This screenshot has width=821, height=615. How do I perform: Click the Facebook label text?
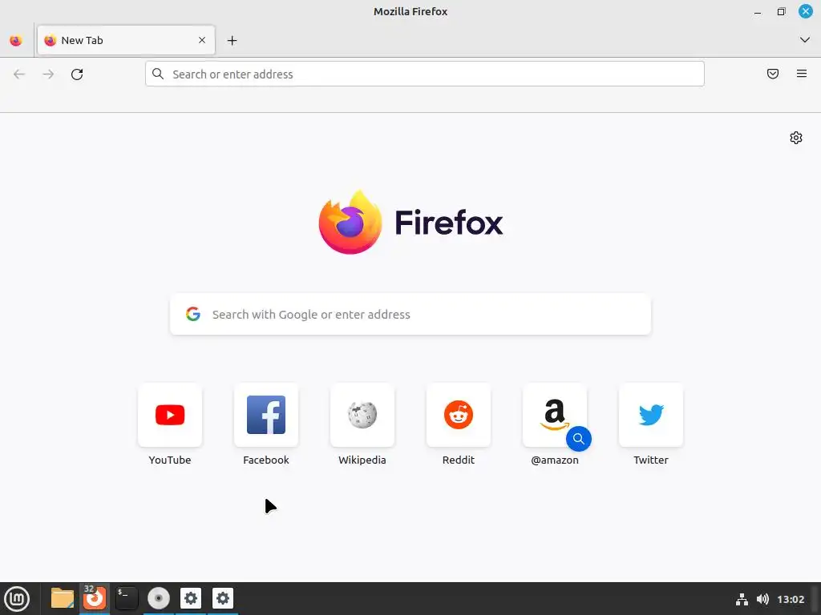point(266,460)
